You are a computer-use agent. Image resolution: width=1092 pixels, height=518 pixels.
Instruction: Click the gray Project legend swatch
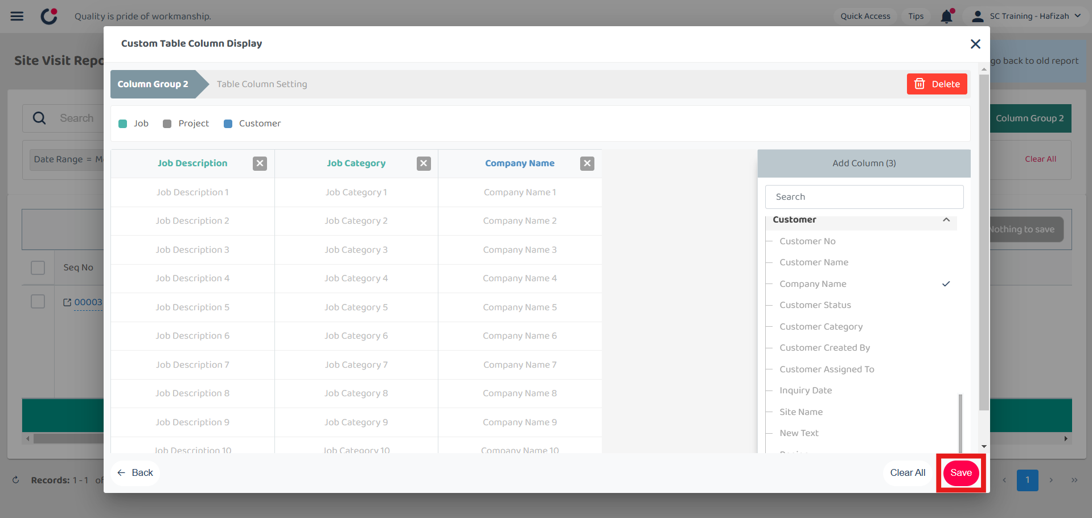click(167, 124)
